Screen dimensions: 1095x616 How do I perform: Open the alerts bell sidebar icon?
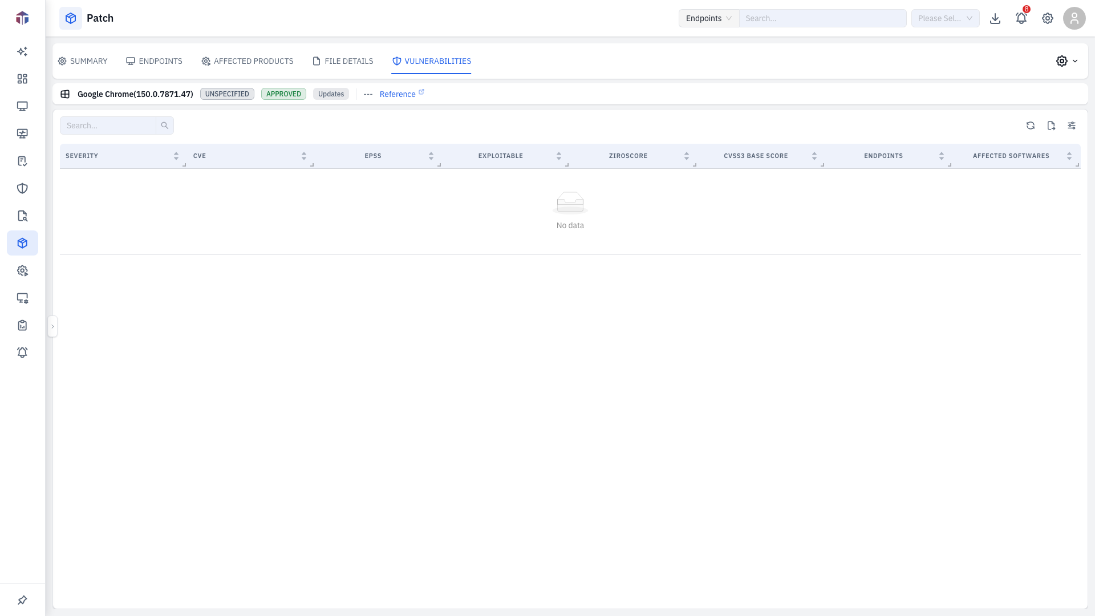point(22,352)
